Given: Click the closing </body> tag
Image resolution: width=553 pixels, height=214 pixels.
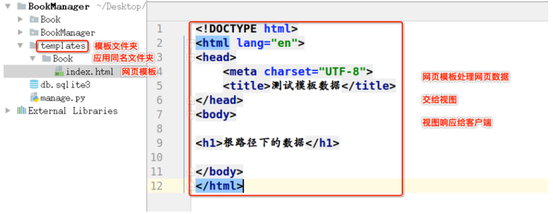Looking at the screenshot, I should tap(219, 171).
